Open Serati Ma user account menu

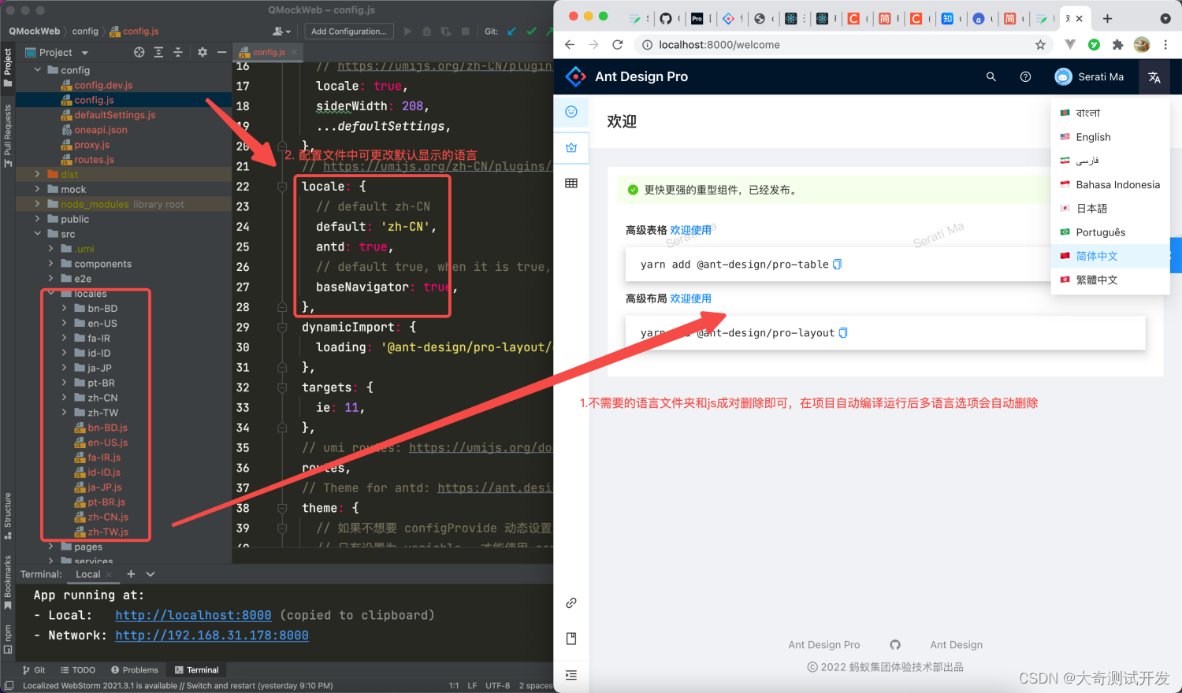coord(1089,77)
